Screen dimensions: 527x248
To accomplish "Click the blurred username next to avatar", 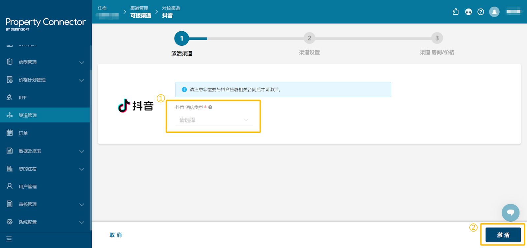I will (x=513, y=12).
